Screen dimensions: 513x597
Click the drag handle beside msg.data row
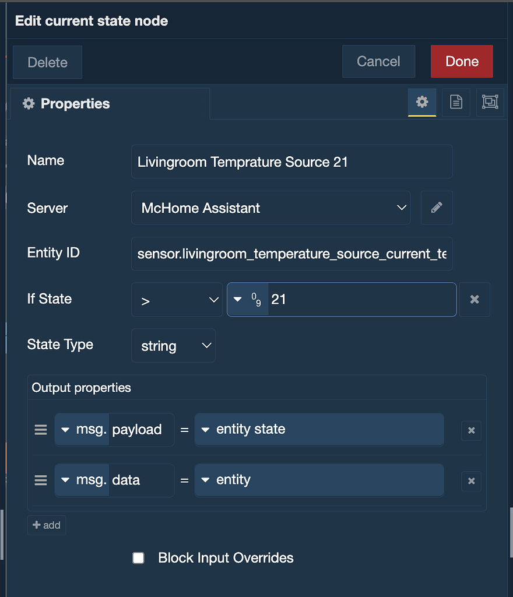40,480
